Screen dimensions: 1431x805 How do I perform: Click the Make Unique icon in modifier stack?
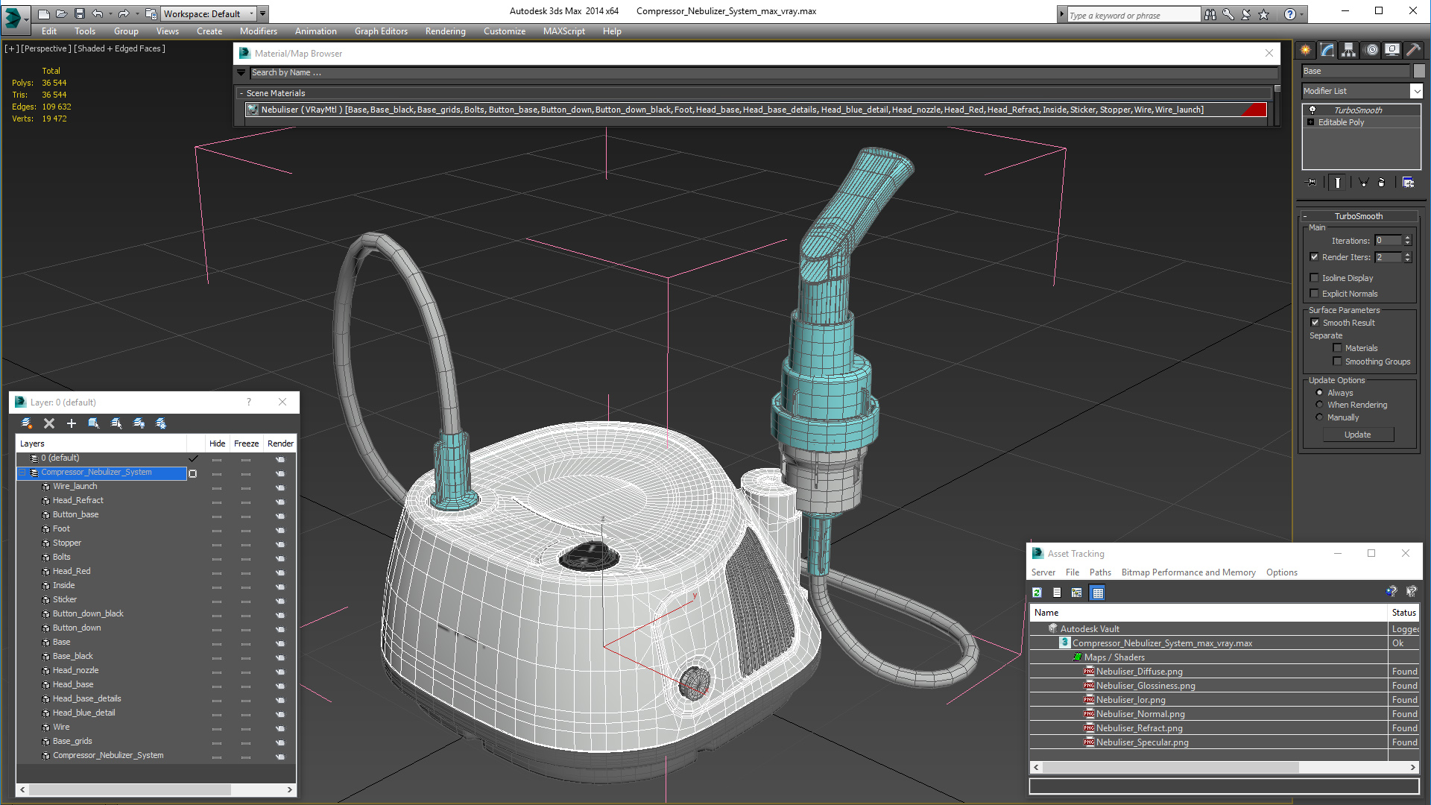1363,183
